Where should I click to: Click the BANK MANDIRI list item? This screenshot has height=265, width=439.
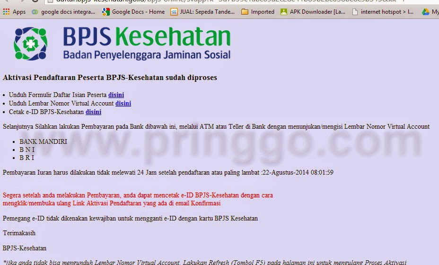point(43,141)
